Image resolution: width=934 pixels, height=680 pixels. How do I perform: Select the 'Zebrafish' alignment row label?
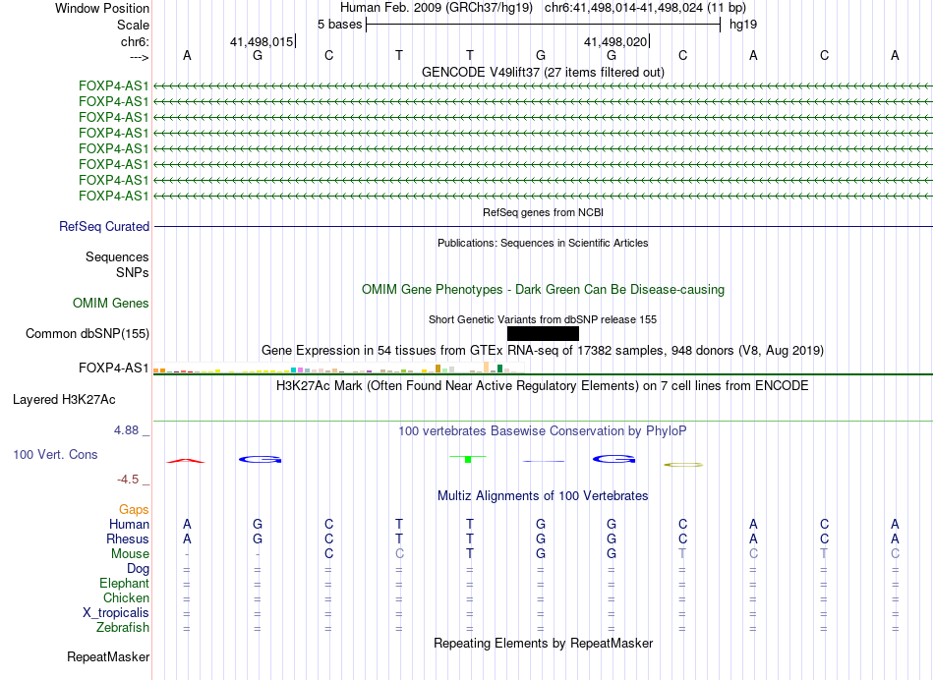click(123, 628)
